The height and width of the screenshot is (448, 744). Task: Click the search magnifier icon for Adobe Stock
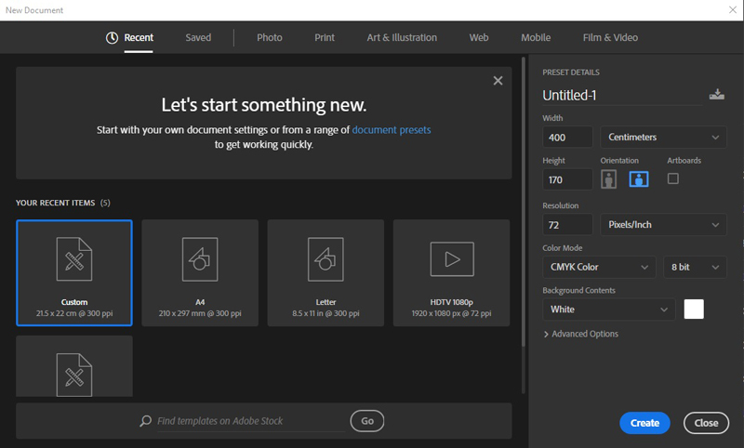click(145, 421)
